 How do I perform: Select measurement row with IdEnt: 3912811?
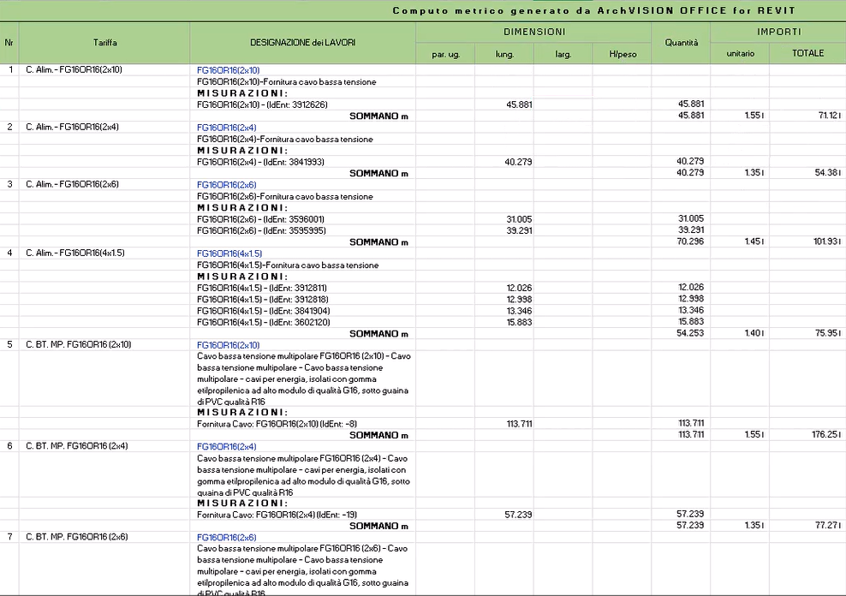pos(262,288)
